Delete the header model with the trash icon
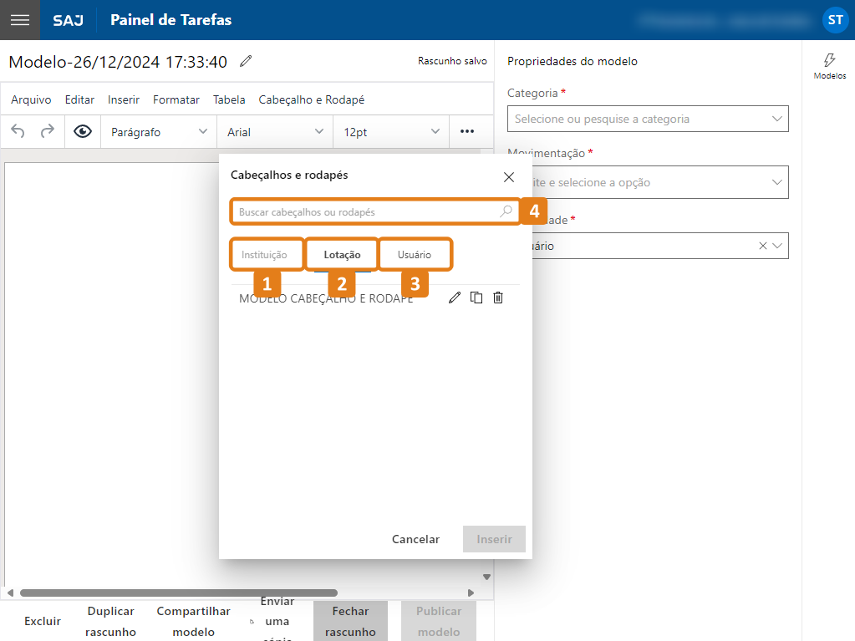The width and height of the screenshot is (855, 641). [x=498, y=298]
